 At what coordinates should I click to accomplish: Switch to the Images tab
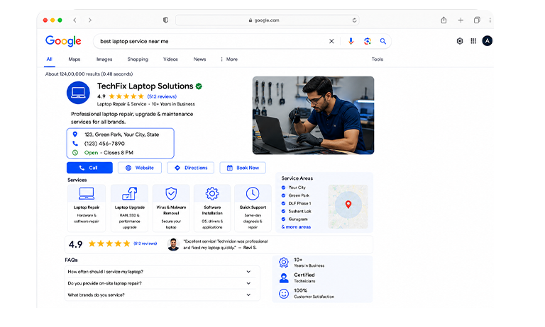tap(104, 59)
